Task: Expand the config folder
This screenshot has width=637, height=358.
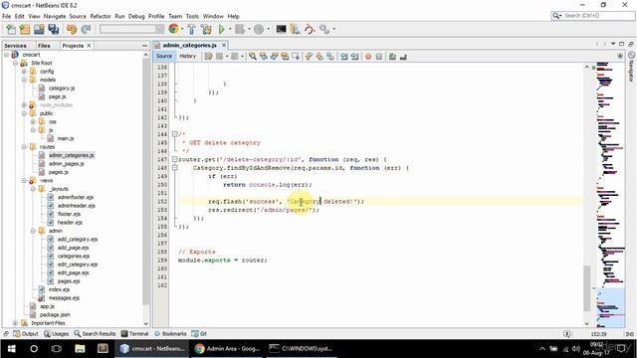Action: [24, 72]
